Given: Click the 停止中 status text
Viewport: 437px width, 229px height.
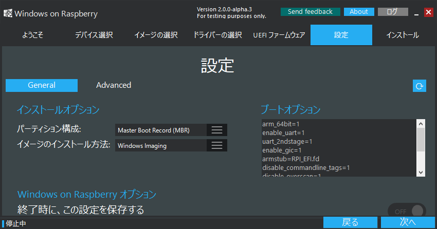Looking at the screenshot, I should pyautogui.click(x=16, y=223).
